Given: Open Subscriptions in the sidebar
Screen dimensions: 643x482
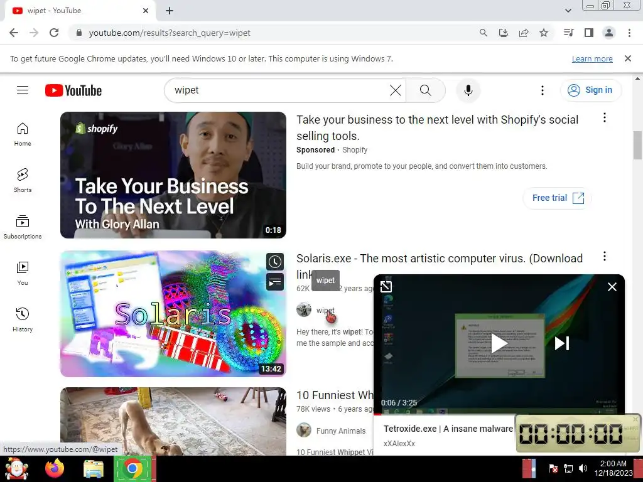Looking at the screenshot, I should 23,227.
